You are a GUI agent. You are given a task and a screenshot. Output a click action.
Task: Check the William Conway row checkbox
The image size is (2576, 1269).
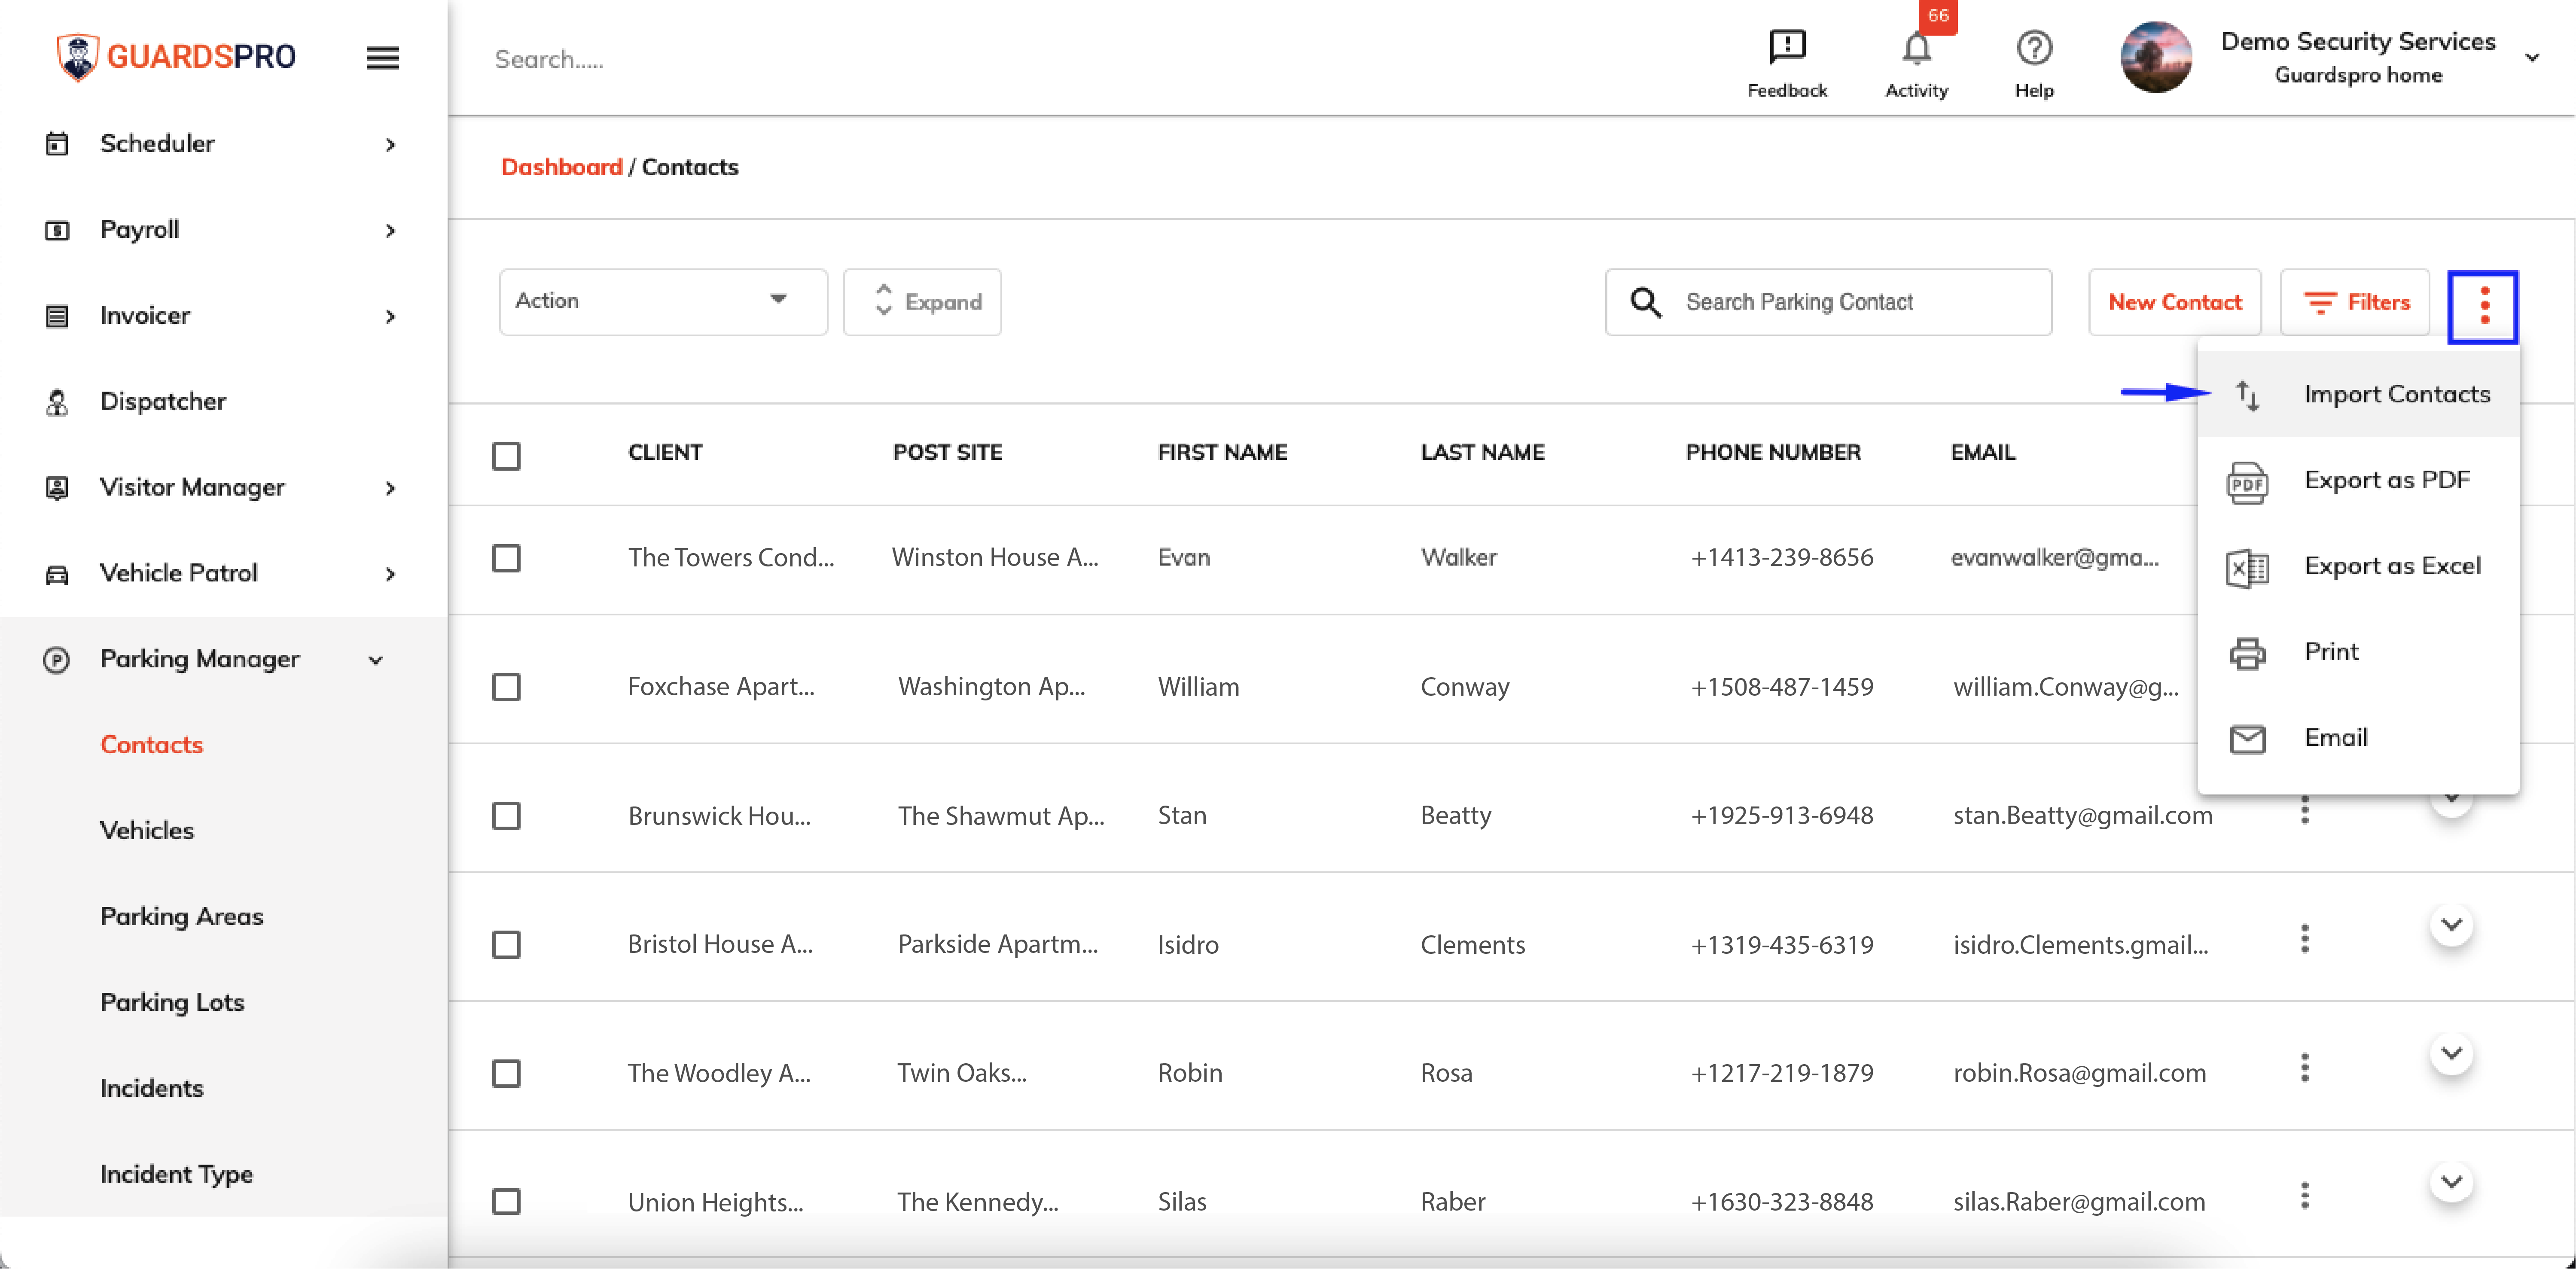pos(506,687)
